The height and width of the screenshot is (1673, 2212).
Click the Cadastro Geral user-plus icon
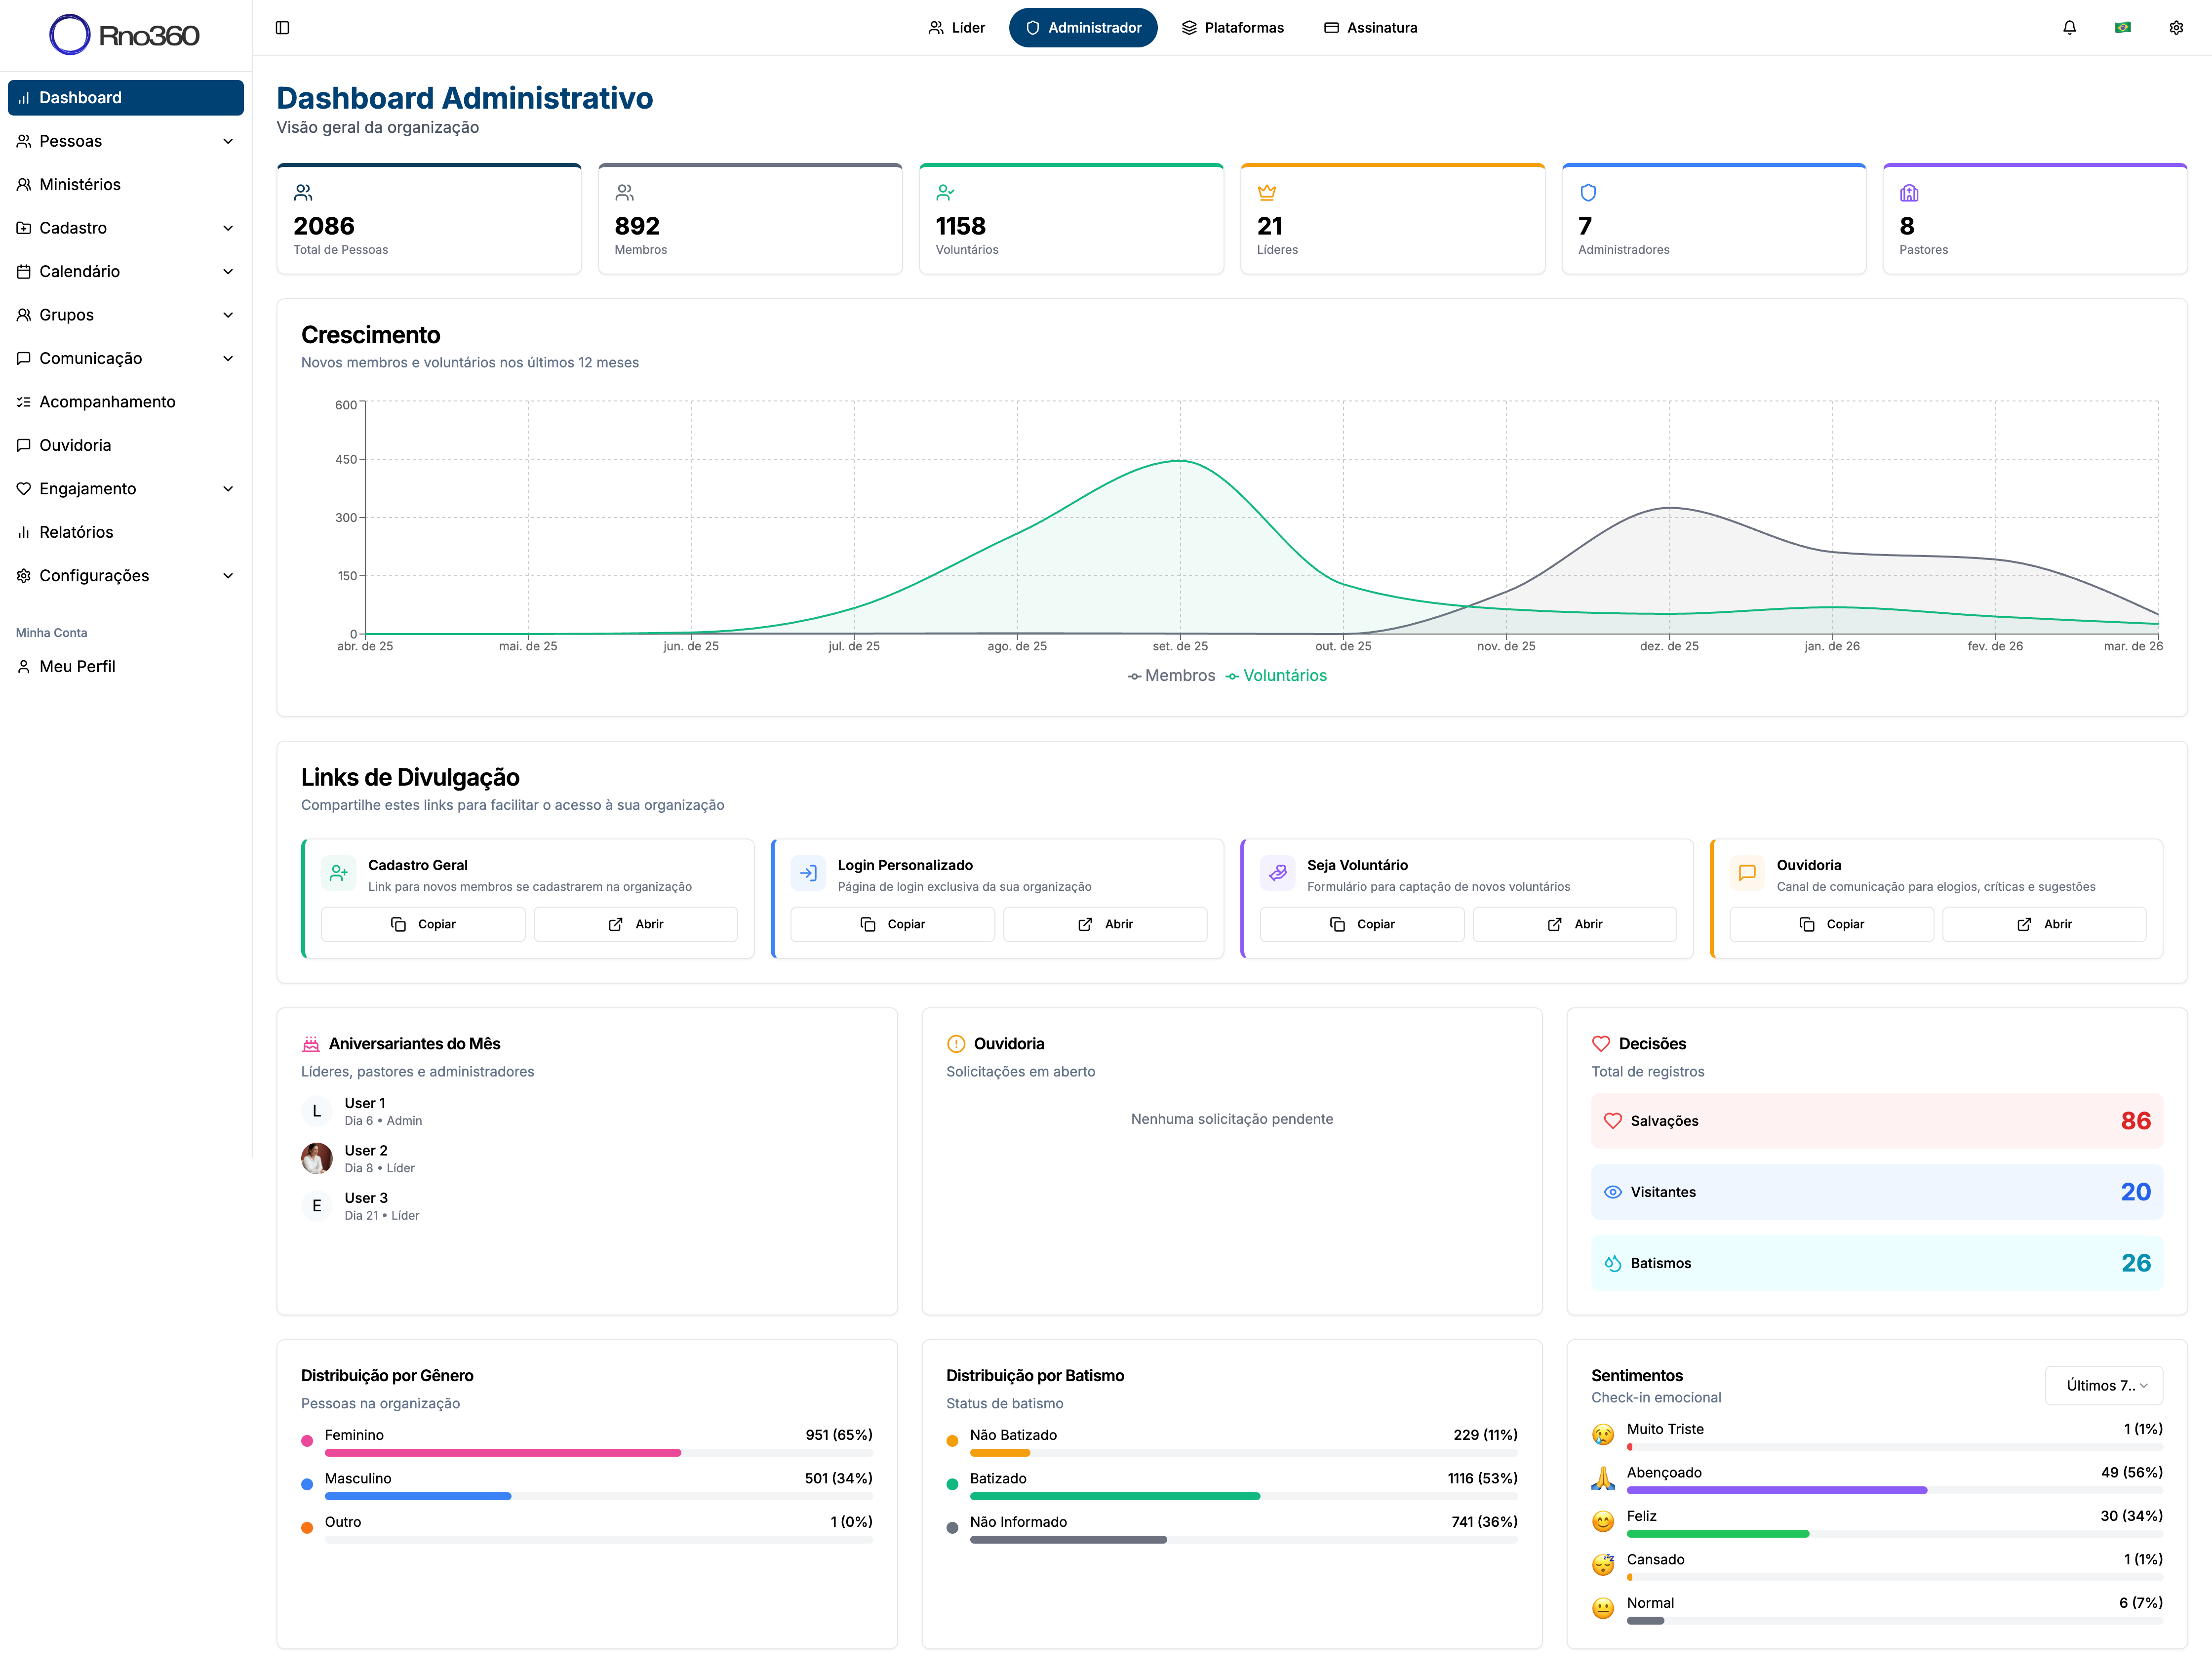(338, 873)
